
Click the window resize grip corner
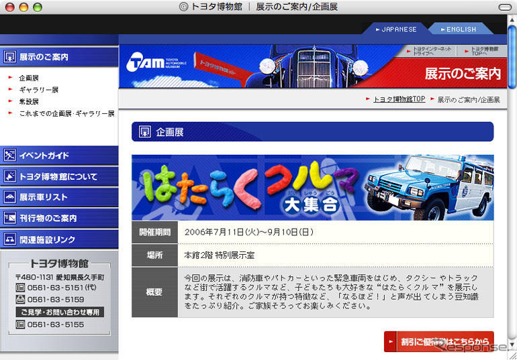tap(512, 355)
